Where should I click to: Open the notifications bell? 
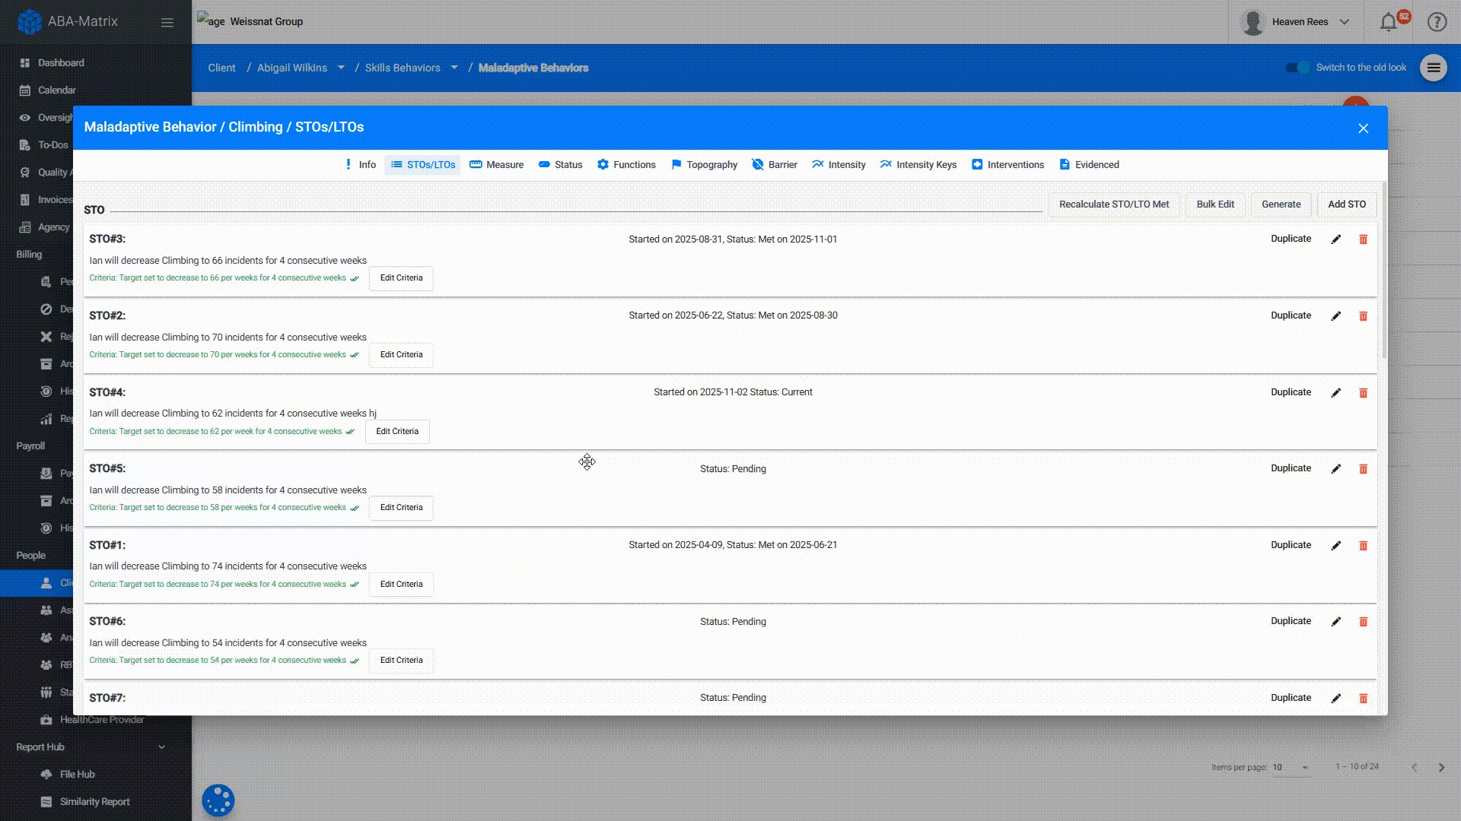[1389, 22]
